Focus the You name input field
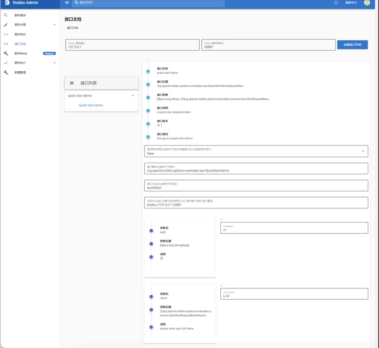This screenshot has height=348, width=379. click(294, 294)
